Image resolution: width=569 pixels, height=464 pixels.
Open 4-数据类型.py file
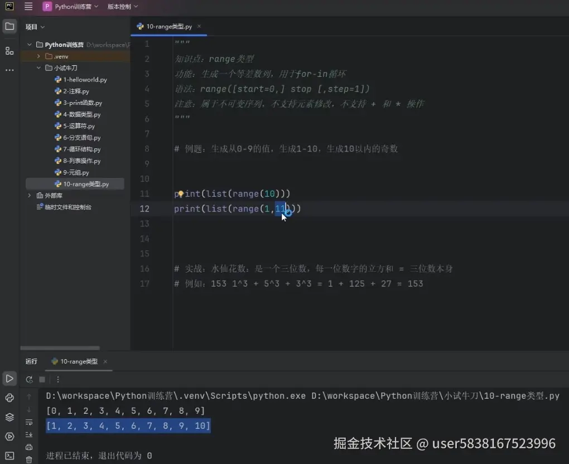(x=78, y=114)
